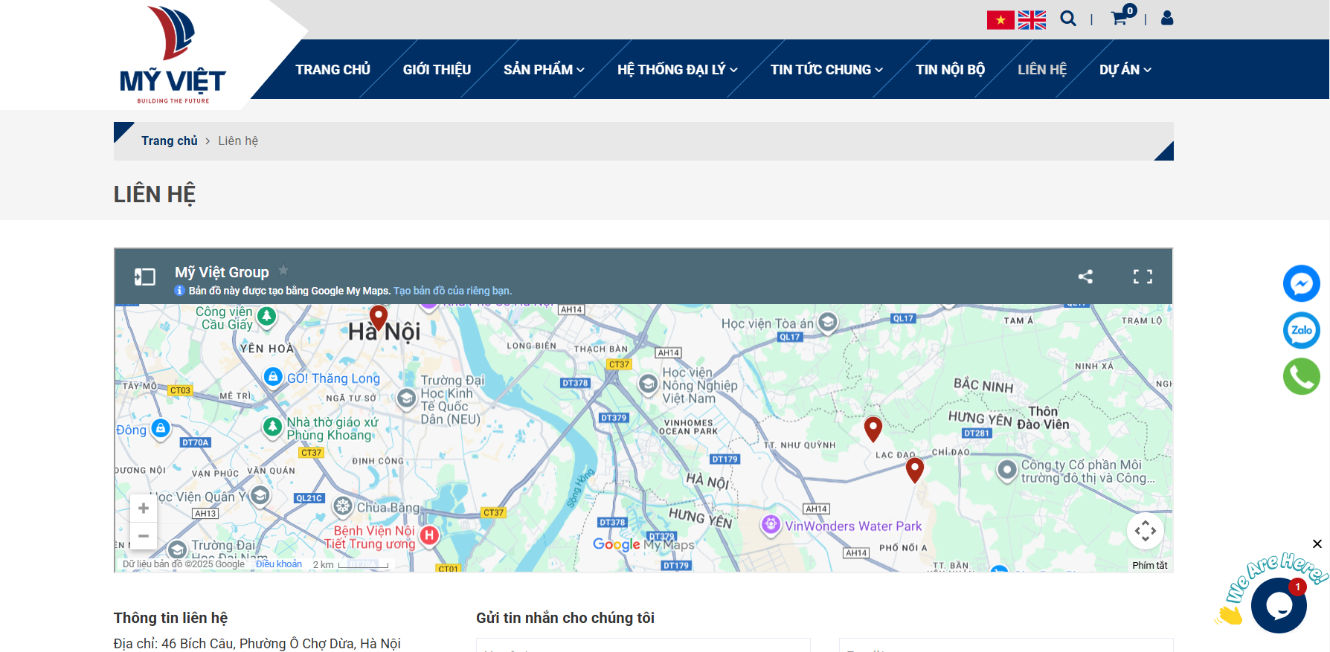
Task: Expand the SẢN PHẨM dropdown
Action: 544,70
